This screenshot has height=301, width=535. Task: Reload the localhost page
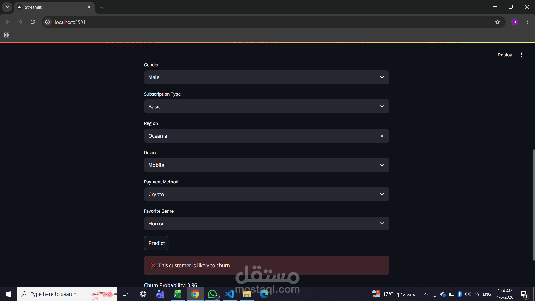pyautogui.click(x=33, y=22)
